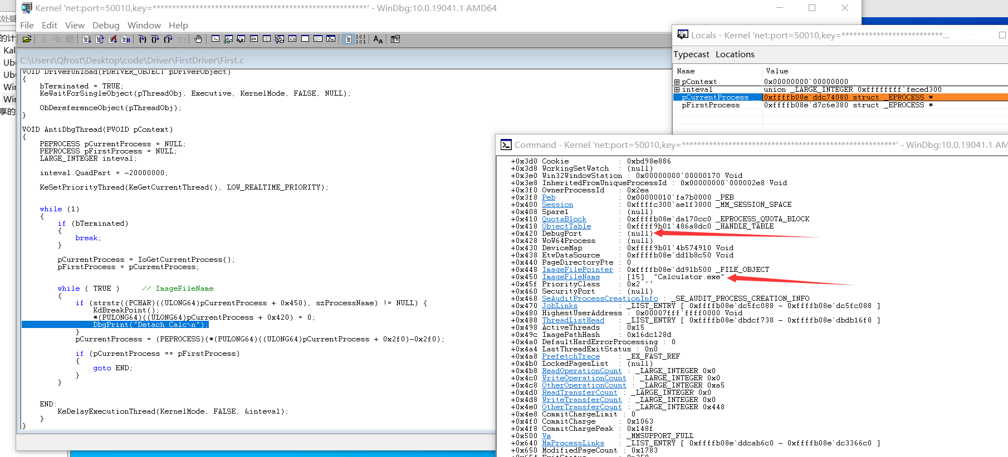Open the Window menu
Image resolution: width=1008 pixels, height=457 pixels.
[x=144, y=25]
